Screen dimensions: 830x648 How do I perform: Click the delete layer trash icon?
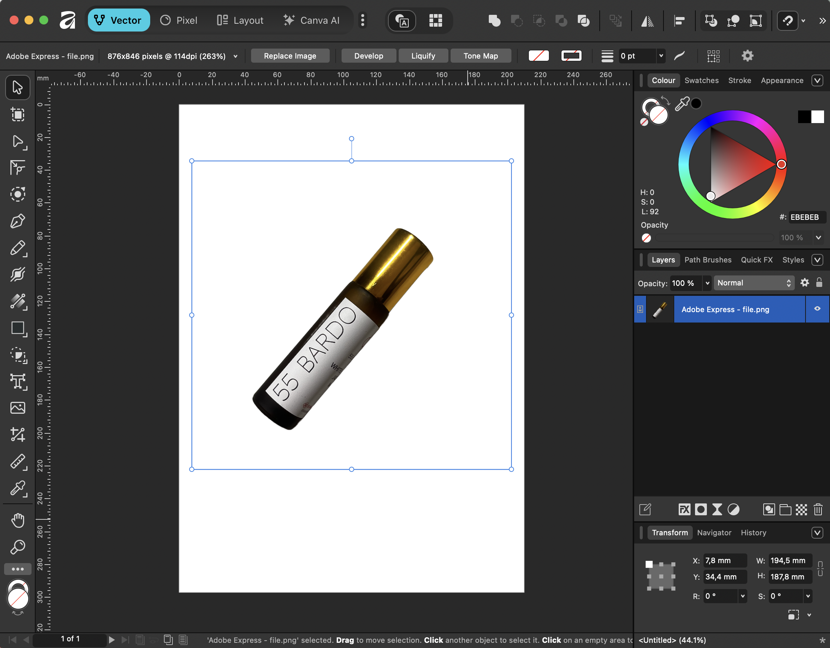pos(818,509)
